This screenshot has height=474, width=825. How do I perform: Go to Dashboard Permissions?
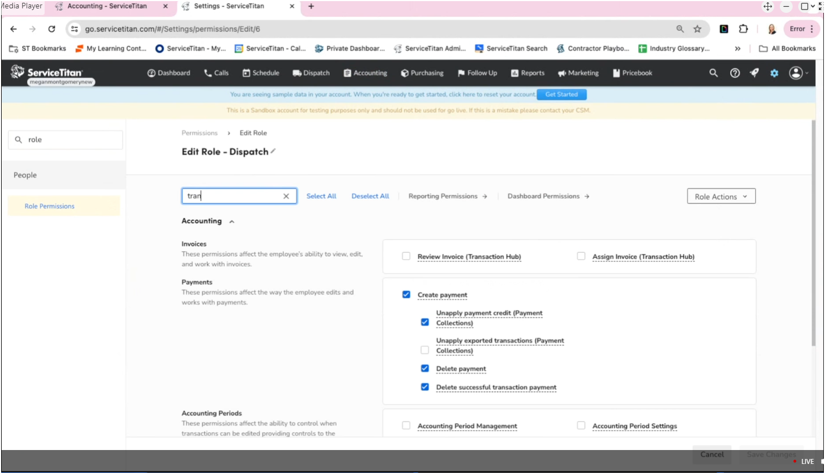[548, 196]
